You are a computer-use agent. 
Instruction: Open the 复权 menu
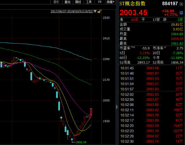point(56,2)
